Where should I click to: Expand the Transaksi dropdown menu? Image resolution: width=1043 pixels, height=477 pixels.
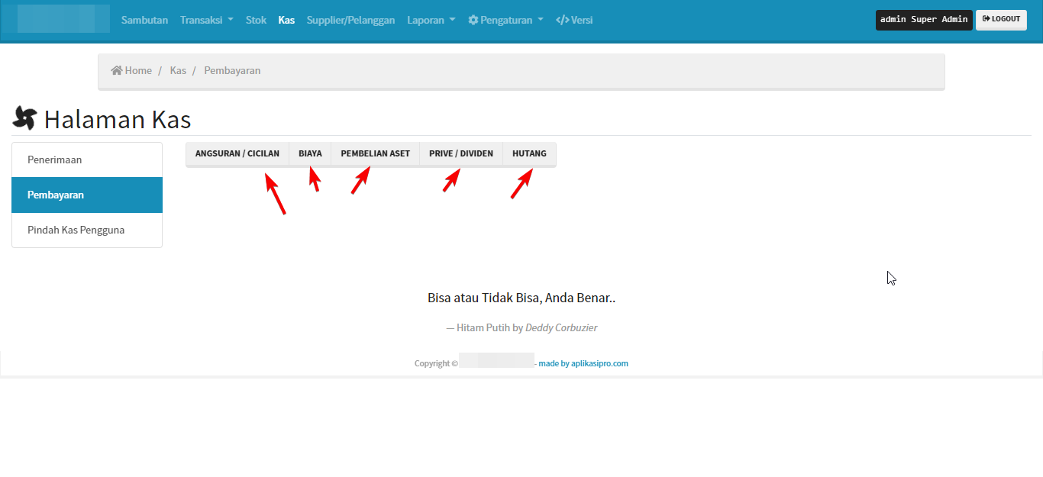coord(206,20)
